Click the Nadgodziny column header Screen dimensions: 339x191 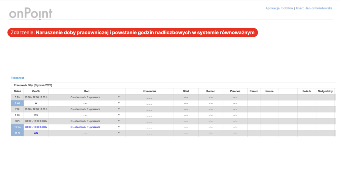(325, 91)
